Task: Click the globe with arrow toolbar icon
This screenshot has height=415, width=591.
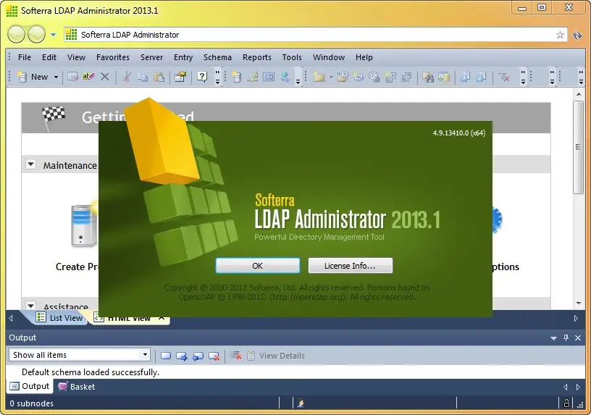Action: click(x=285, y=77)
